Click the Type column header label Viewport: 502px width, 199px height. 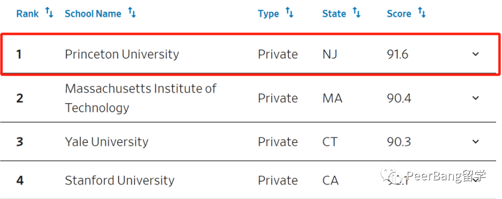pyautogui.click(x=268, y=14)
